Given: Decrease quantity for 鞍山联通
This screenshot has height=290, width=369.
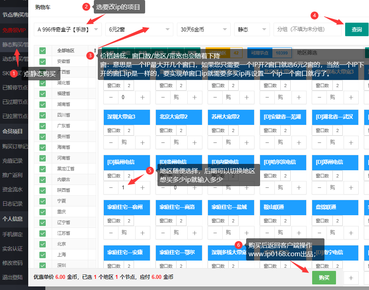Looking at the screenshot, I should click(x=267, y=233).
